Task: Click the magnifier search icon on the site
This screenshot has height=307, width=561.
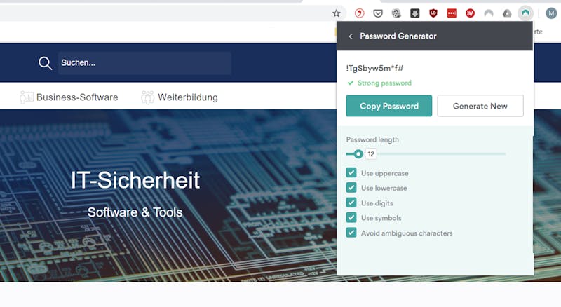Action: 45,63
